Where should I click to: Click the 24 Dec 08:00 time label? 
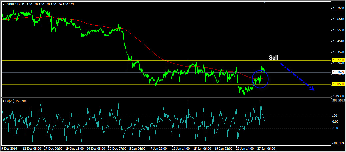click(95, 148)
